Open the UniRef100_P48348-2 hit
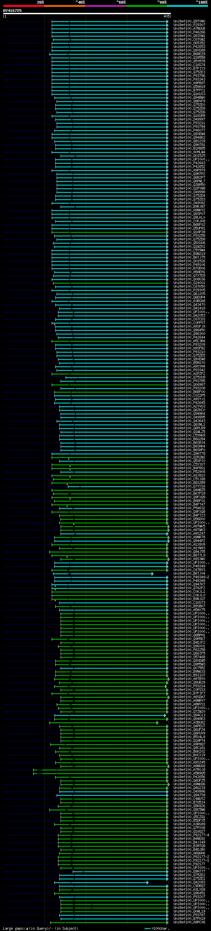 tap(191, 577)
